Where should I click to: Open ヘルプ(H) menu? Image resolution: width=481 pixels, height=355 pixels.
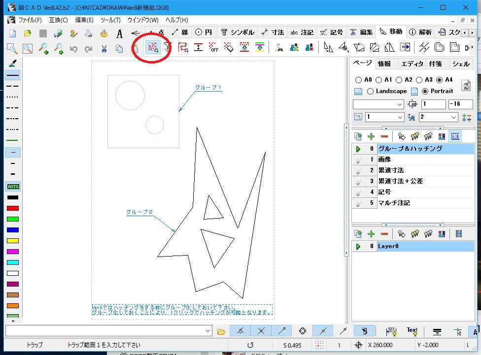[177, 20]
